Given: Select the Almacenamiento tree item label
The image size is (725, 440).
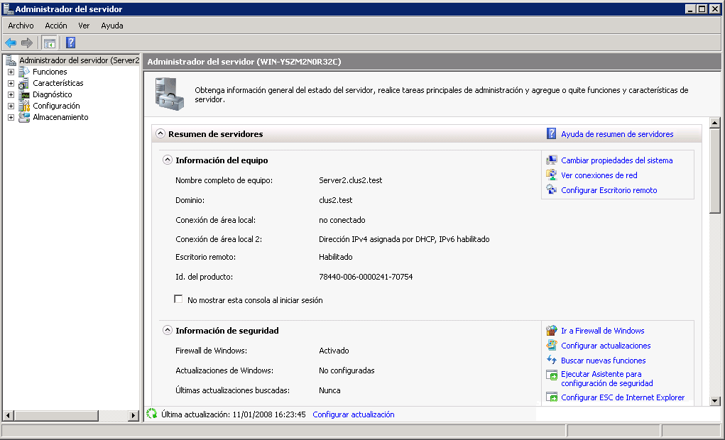Looking at the screenshot, I should pos(60,117).
